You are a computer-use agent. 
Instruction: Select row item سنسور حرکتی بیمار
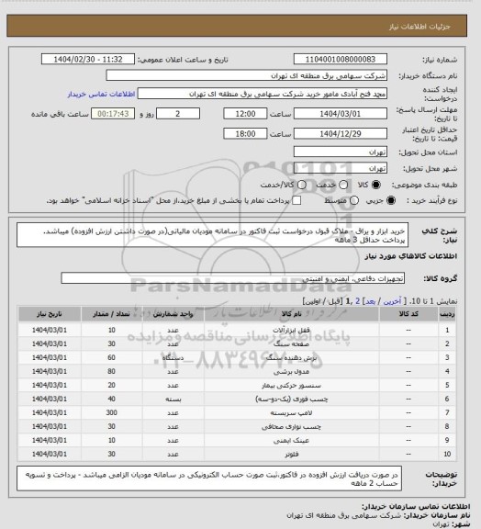(x=237, y=386)
